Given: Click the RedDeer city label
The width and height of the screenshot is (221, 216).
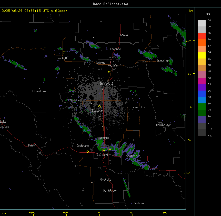Looking at the screenshot, I should pos(113,65).
